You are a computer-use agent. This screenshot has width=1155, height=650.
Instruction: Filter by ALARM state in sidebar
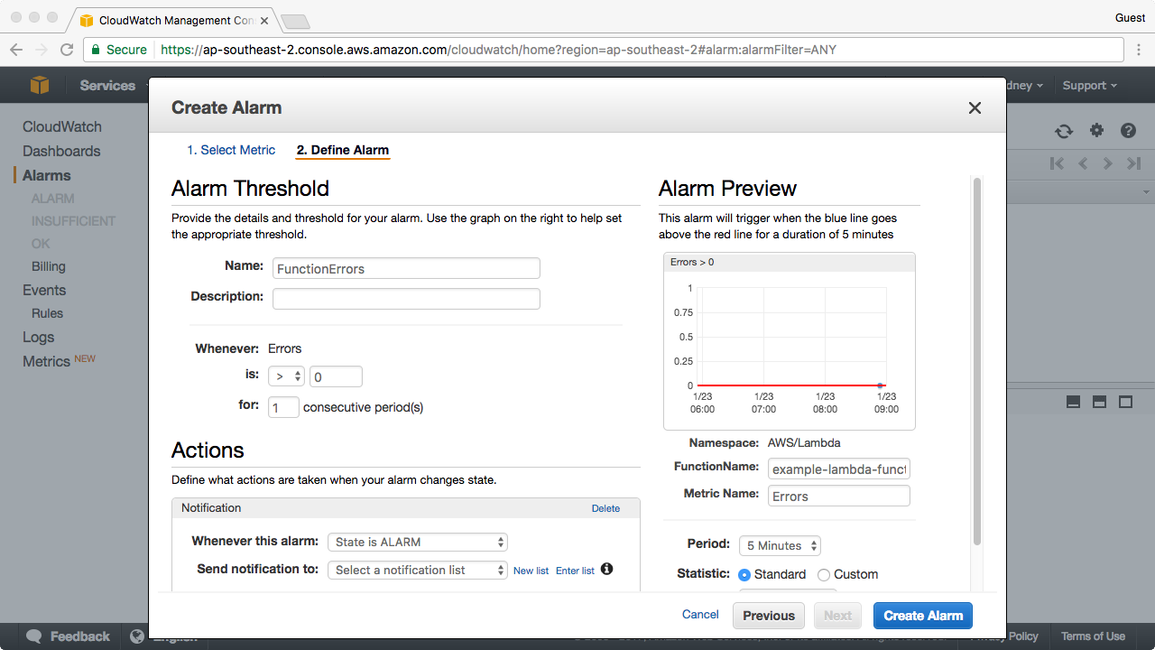click(x=53, y=199)
